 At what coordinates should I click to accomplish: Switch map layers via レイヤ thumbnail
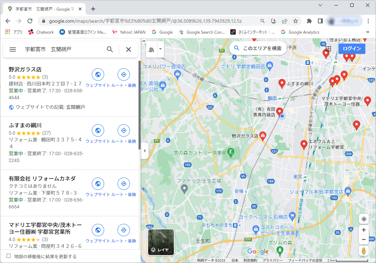161,242
